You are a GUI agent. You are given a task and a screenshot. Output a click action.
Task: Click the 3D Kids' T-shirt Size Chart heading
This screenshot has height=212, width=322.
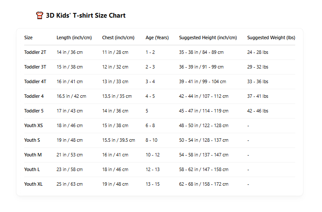click(86, 16)
